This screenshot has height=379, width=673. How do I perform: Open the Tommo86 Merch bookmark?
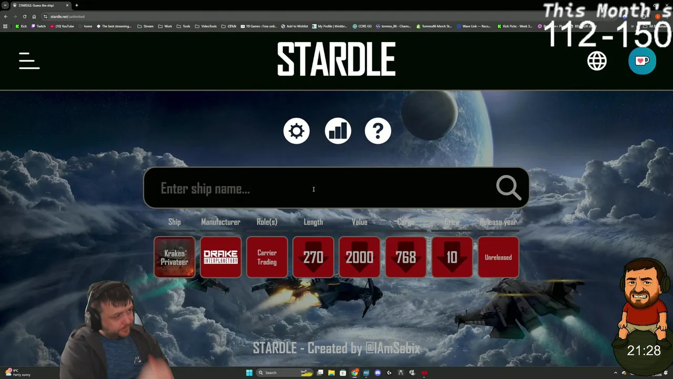click(x=434, y=26)
